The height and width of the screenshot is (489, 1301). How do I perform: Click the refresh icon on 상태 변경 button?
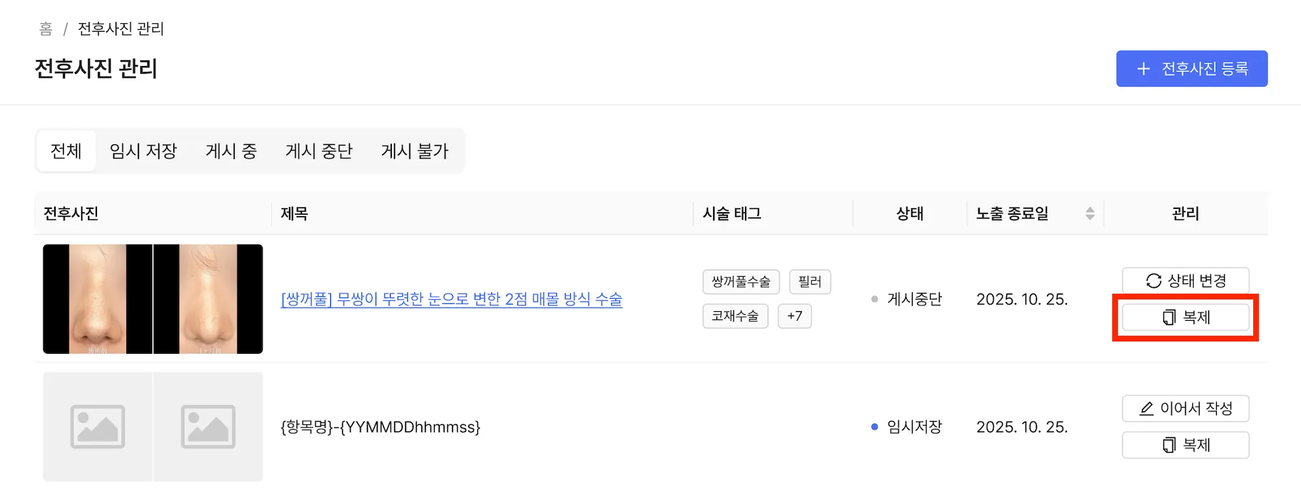point(1154,281)
